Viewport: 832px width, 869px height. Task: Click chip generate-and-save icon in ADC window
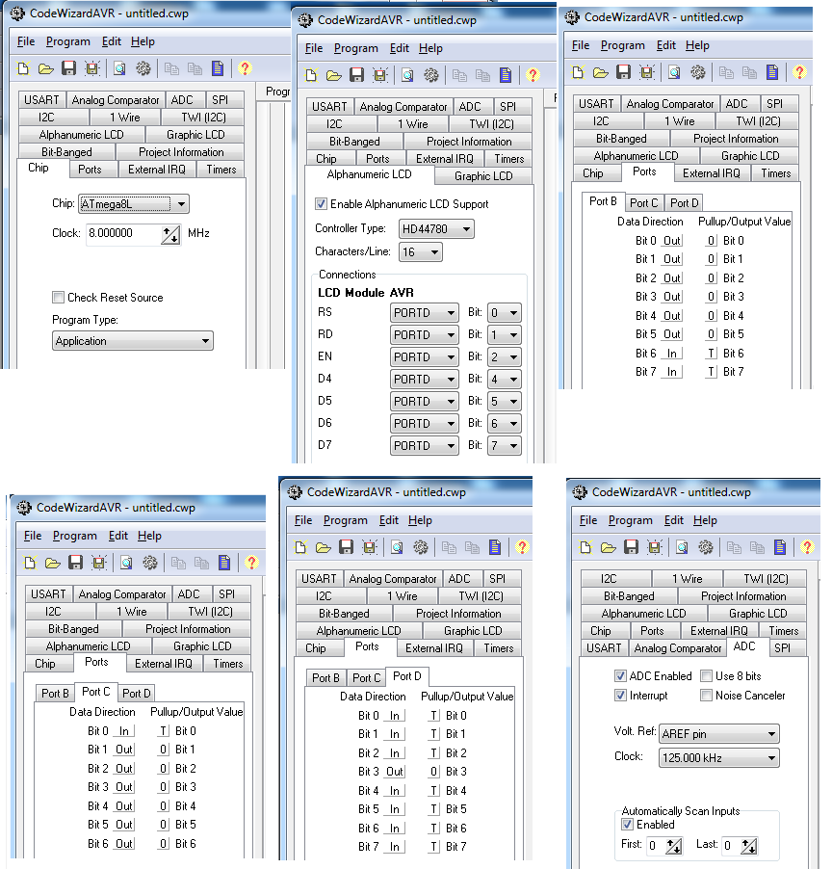(655, 547)
